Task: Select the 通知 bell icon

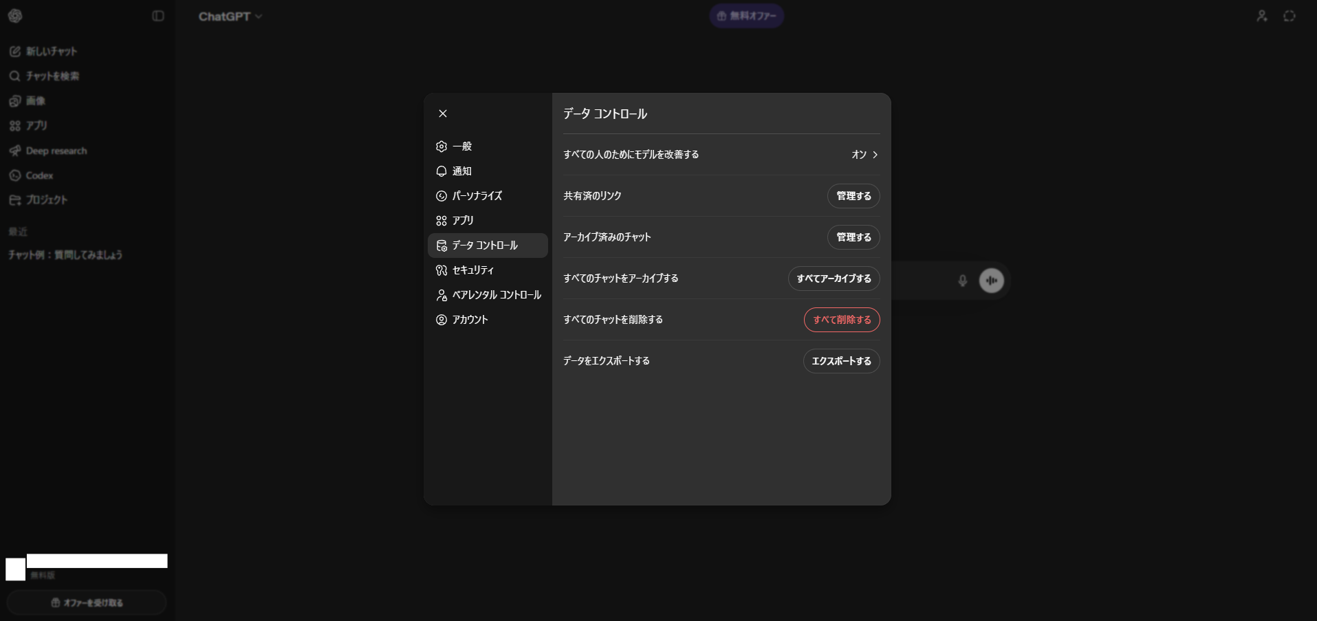Action: tap(442, 171)
